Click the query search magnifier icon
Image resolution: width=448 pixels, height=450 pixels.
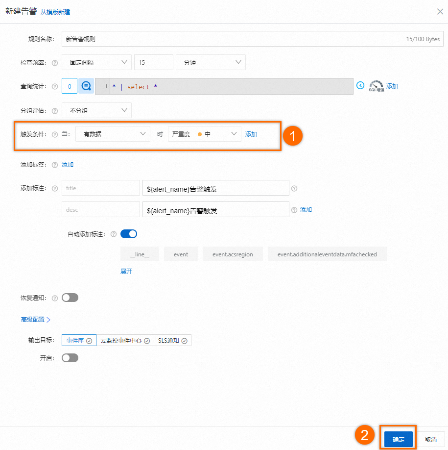86,86
